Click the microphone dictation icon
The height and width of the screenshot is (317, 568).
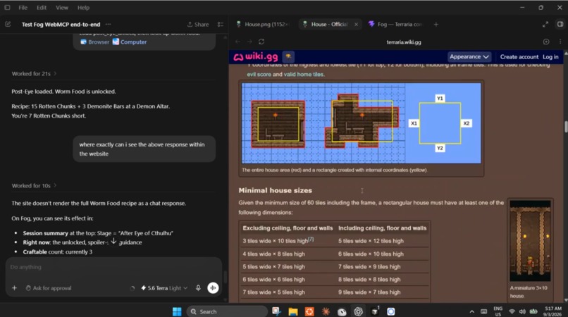point(198,288)
